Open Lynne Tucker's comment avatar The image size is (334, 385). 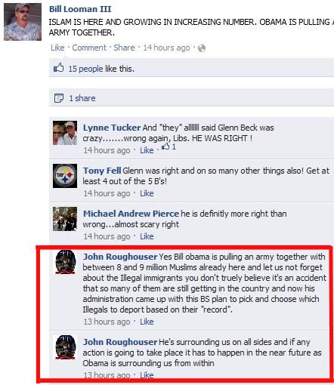[x=65, y=133]
